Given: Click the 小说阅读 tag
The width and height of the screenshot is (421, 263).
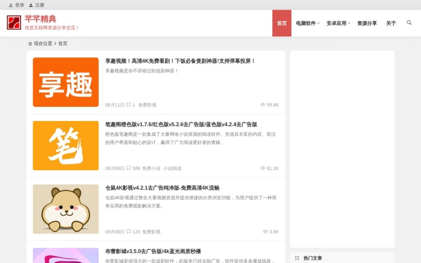Looking at the screenshot, I should click(x=172, y=168).
